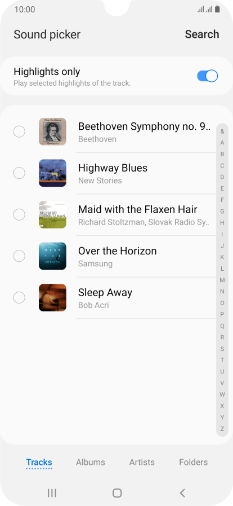Select the Beethoven Symphony no. 9 radio button
The width and height of the screenshot is (233, 506).
coord(19,131)
